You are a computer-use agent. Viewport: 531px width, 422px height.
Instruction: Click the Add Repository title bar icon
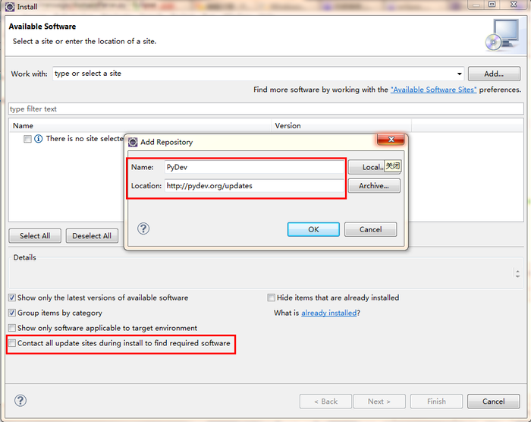coord(133,142)
